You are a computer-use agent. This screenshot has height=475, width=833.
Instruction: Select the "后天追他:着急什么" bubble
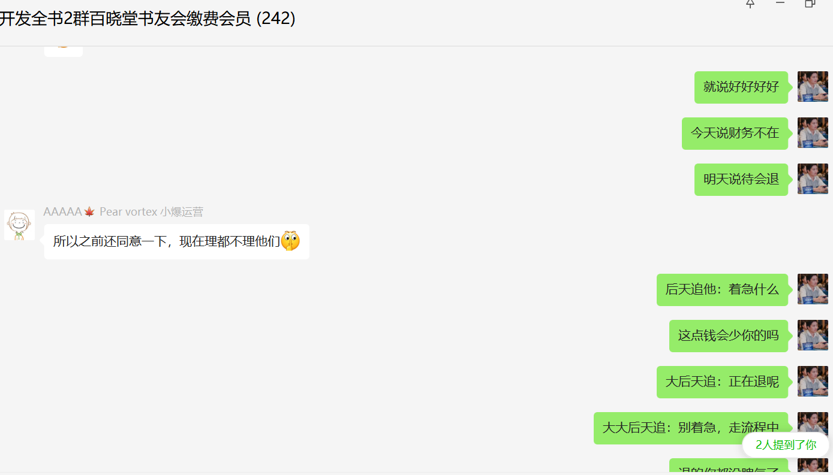(x=722, y=290)
